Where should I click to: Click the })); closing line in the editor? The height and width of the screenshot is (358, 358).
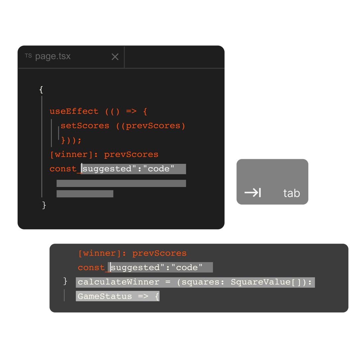click(71, 140)
